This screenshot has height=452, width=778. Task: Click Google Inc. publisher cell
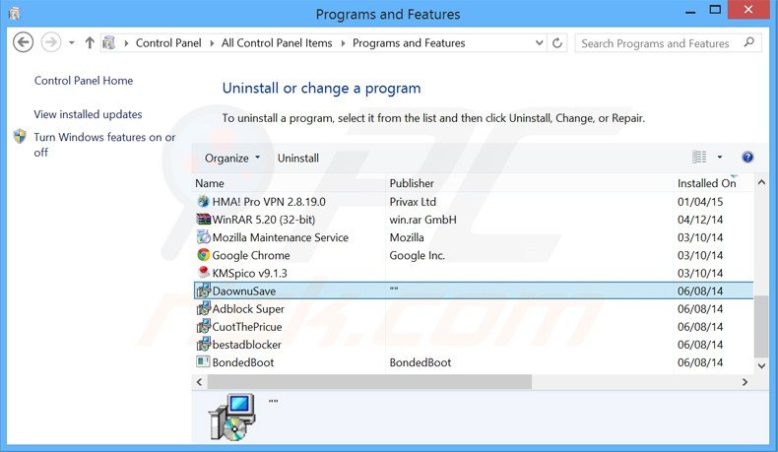pyautogui.click(x=417, y=255)
